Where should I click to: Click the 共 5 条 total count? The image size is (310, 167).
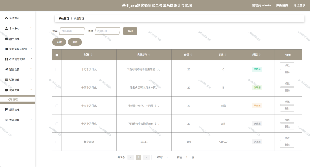(x=121, y=157)
